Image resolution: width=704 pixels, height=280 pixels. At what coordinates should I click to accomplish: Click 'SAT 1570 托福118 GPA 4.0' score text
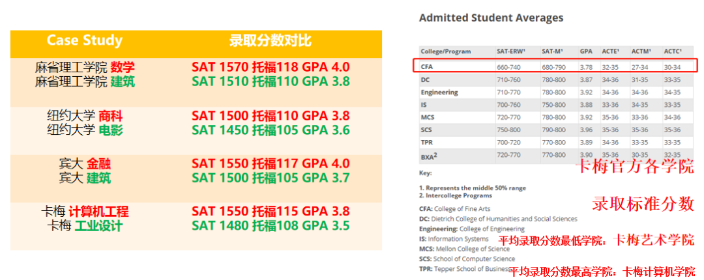[271, 67]
